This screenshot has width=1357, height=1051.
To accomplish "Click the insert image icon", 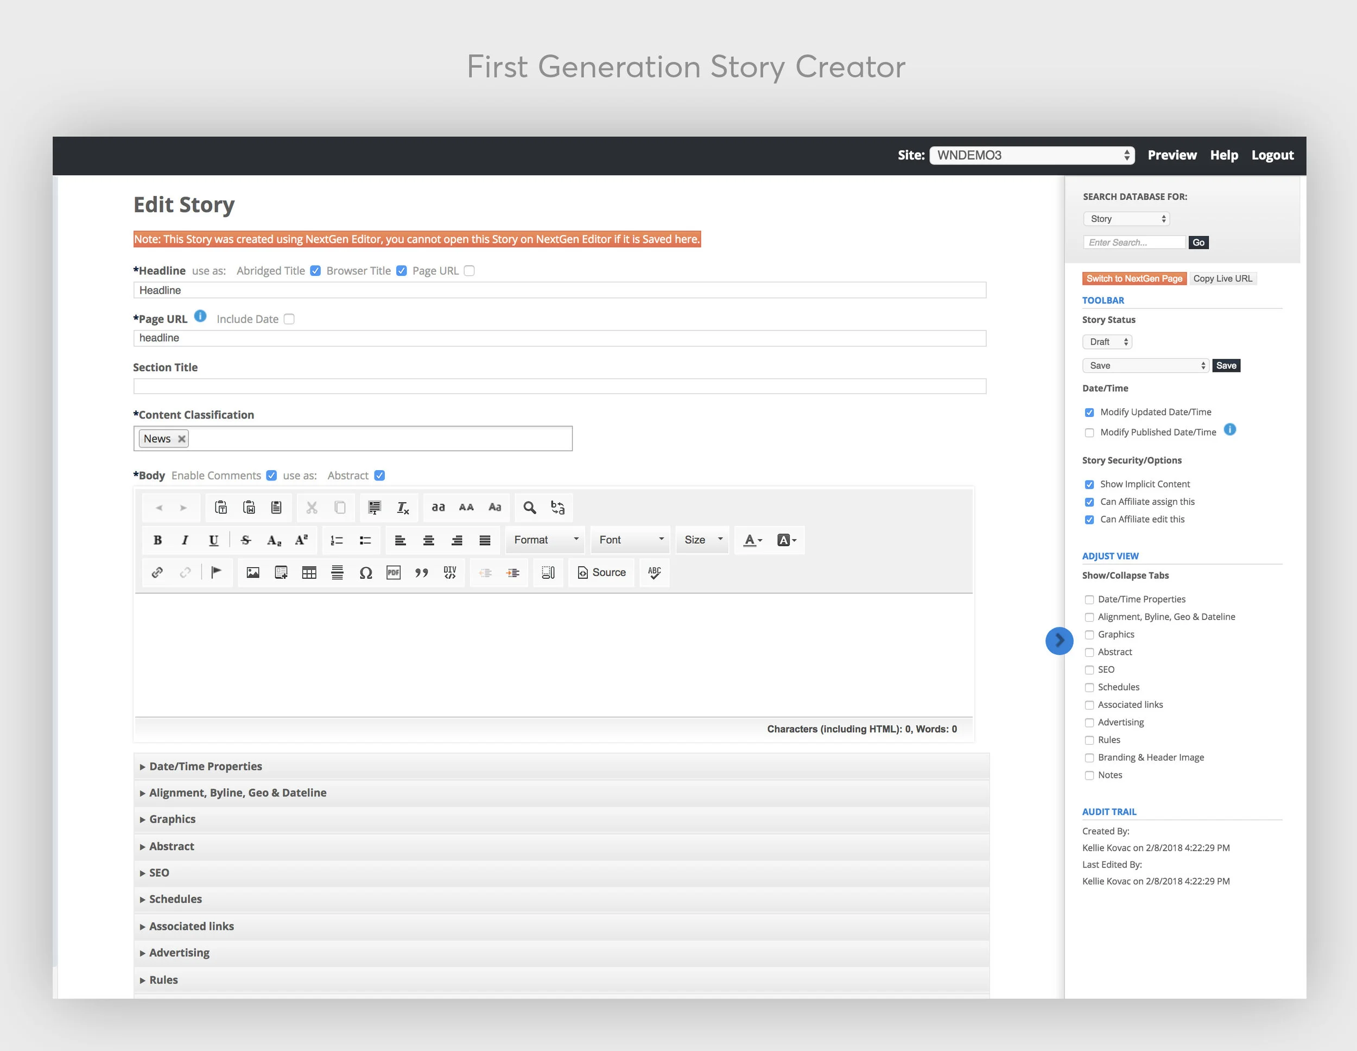I will click(x=253, y=572).
